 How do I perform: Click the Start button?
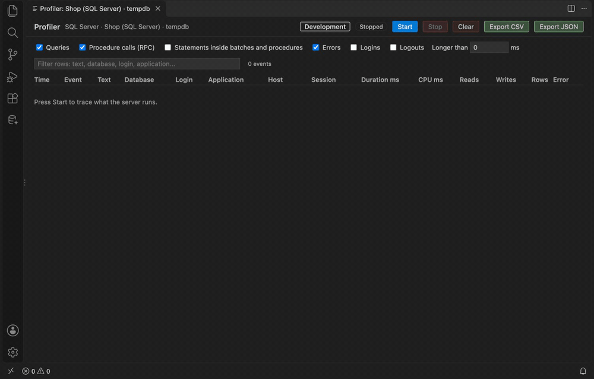tap(405, 27)
